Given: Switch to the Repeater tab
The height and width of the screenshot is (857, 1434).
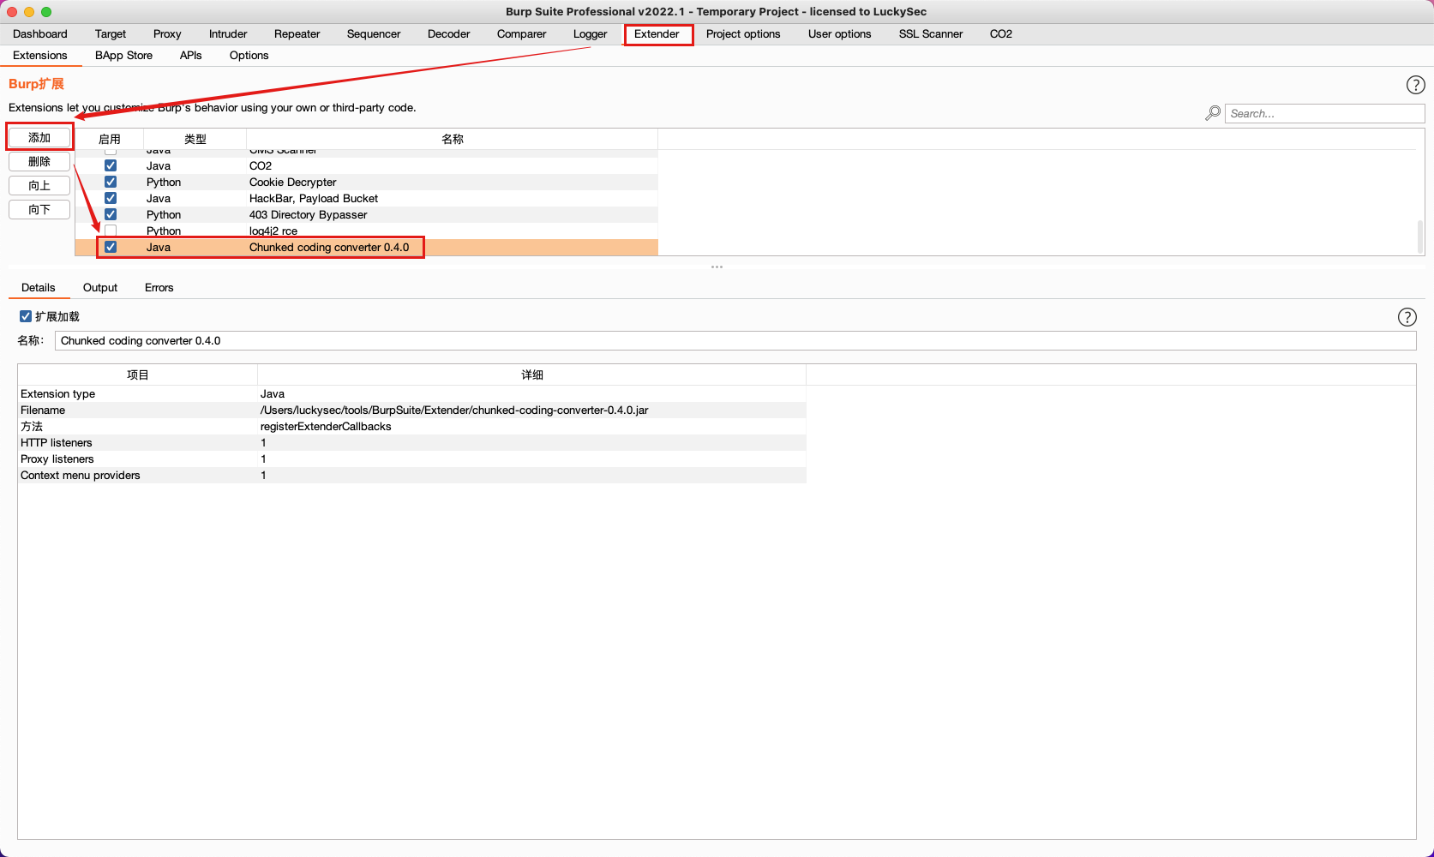Looking at the screenshot, I should point(297,34).
